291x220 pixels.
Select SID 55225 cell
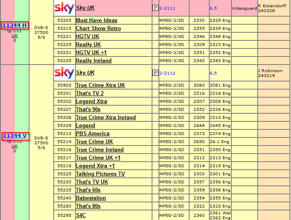pos(64,174)
